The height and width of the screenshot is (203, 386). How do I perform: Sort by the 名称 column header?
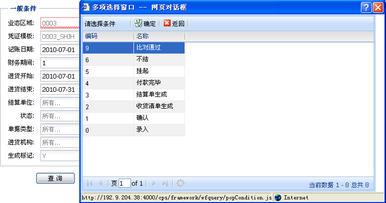tap(159, 36)
